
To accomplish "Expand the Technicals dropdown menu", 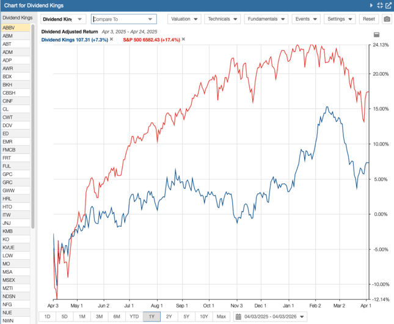I will click(222, 19).
